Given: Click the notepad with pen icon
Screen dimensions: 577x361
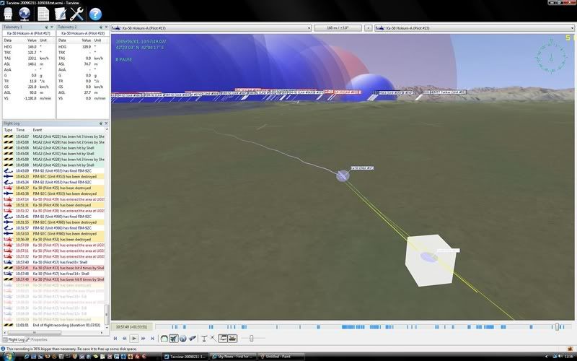Looking at the screenshot, I should (61, 13).
